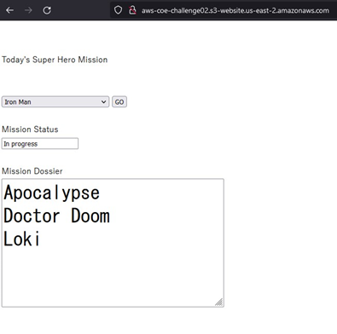Click the "Mission Dossier" label
337x334 pixels.
pos(32,171)
